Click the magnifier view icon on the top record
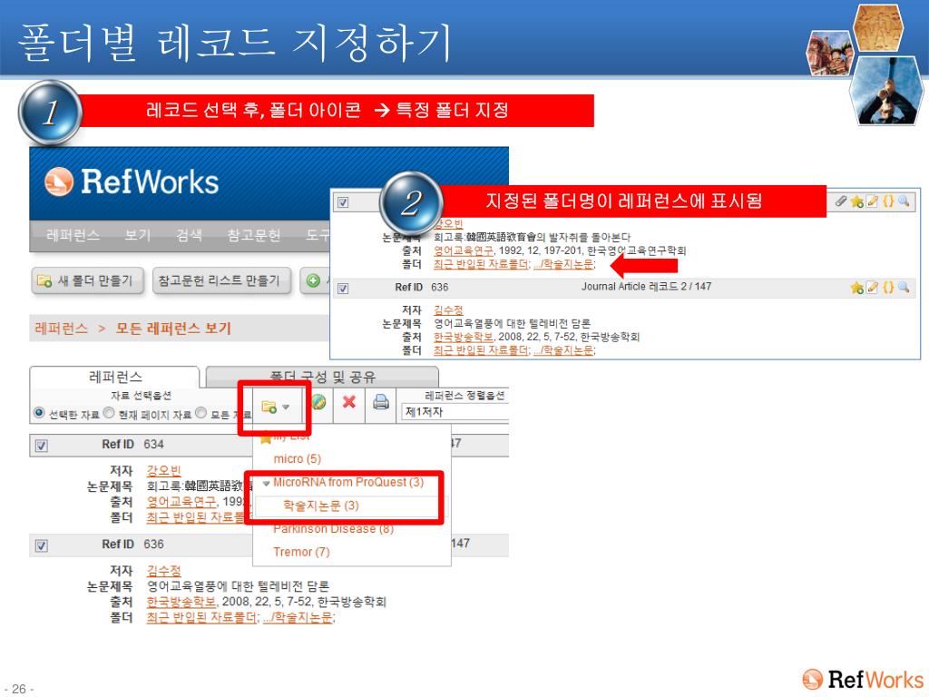Viewport: 929px width, 697px height. tap(904, 201)
